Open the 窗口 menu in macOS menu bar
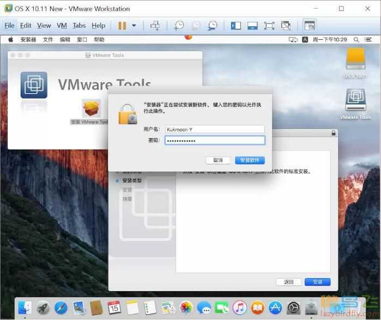This screenshot has width=381, height=320. (82, 40)
